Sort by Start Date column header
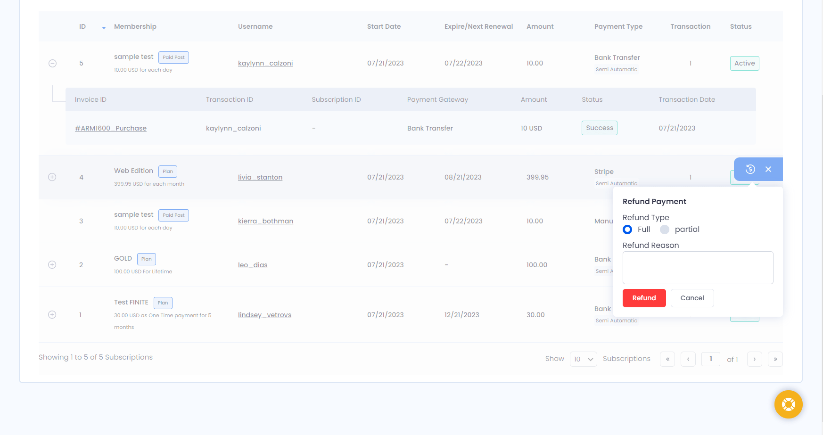The height and width of the screenshot is (435, 823). pyautogui.click(x=384, y=26)
